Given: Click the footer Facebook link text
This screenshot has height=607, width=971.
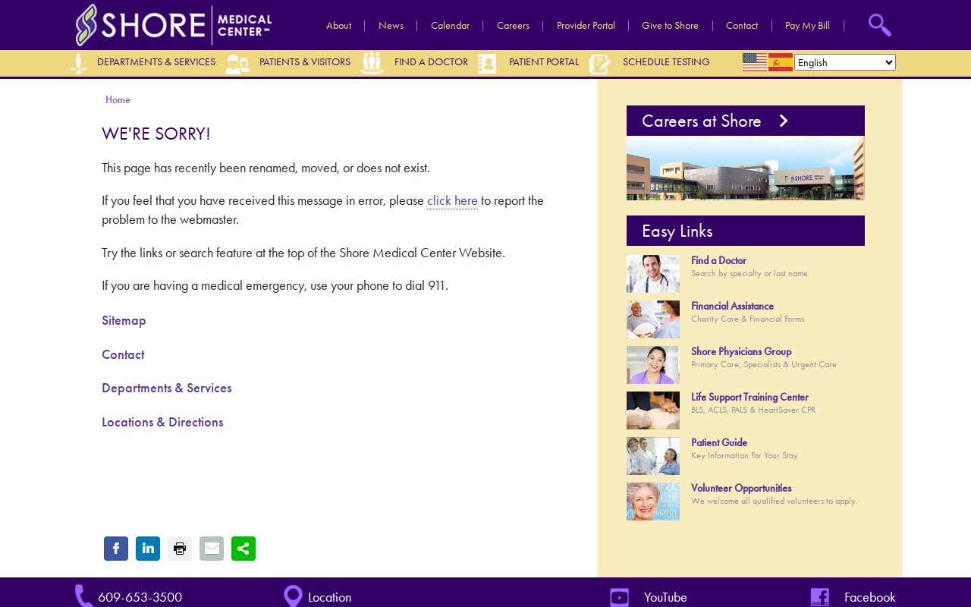Looking at the screenshot, I should [869, 597].
